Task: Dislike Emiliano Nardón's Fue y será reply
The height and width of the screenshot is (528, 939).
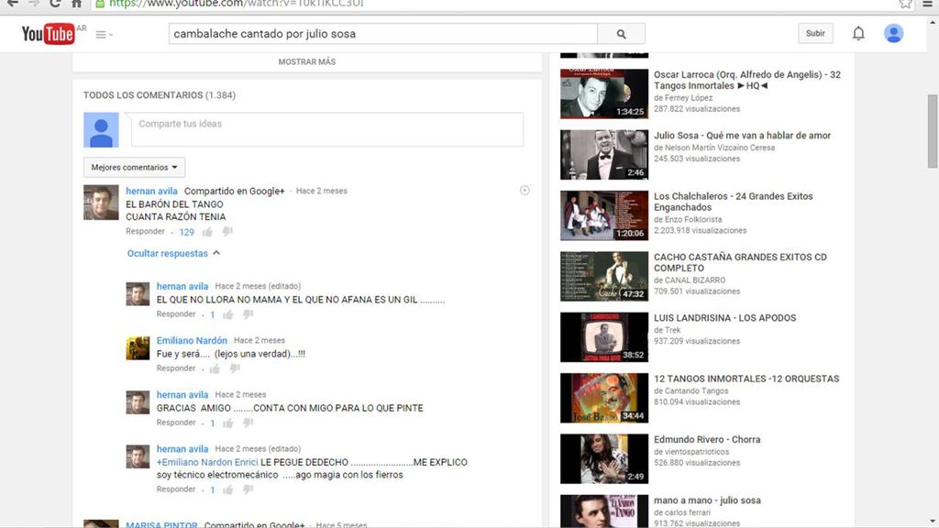Action: 235,368
